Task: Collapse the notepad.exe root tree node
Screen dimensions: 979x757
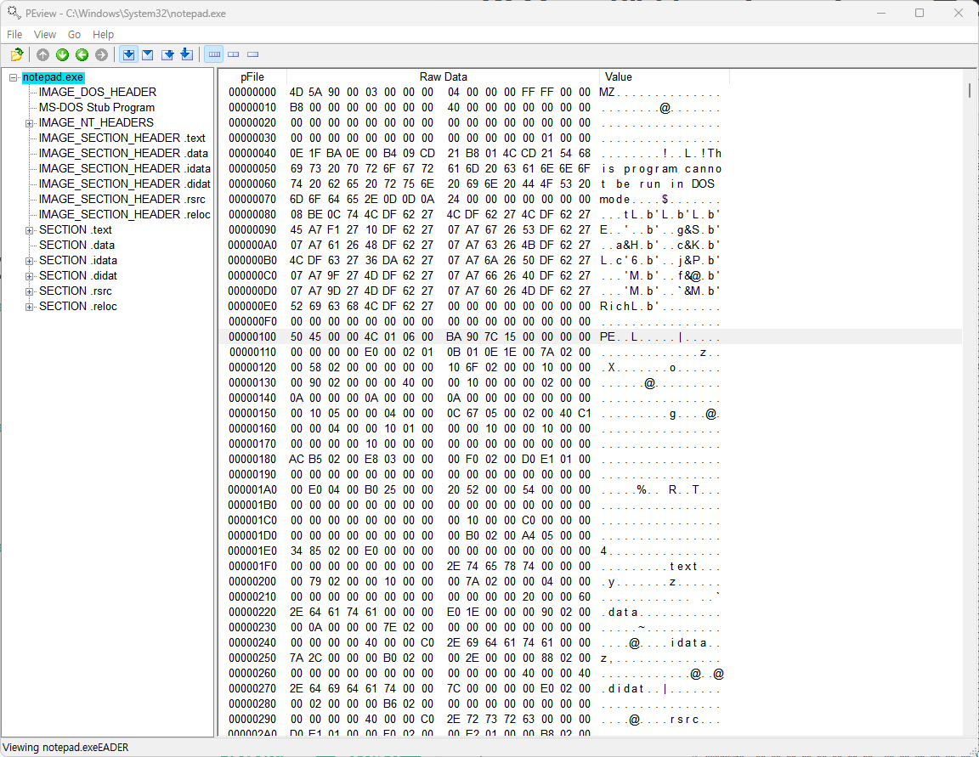Action: 13,77
